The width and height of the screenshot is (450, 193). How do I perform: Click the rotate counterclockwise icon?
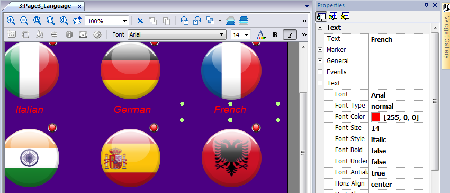pos(184,21)
